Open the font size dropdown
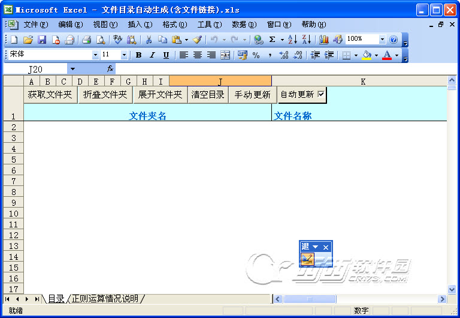Screen dimensions: 460x318 [x=124, y=55]
